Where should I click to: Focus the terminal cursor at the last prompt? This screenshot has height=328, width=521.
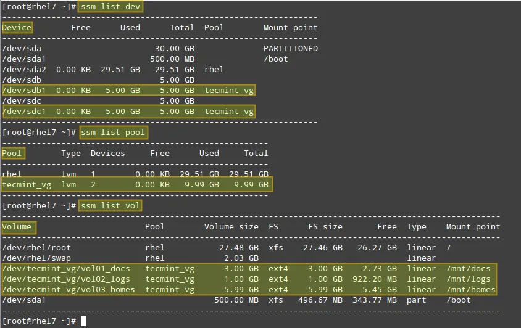click(84, 321)
